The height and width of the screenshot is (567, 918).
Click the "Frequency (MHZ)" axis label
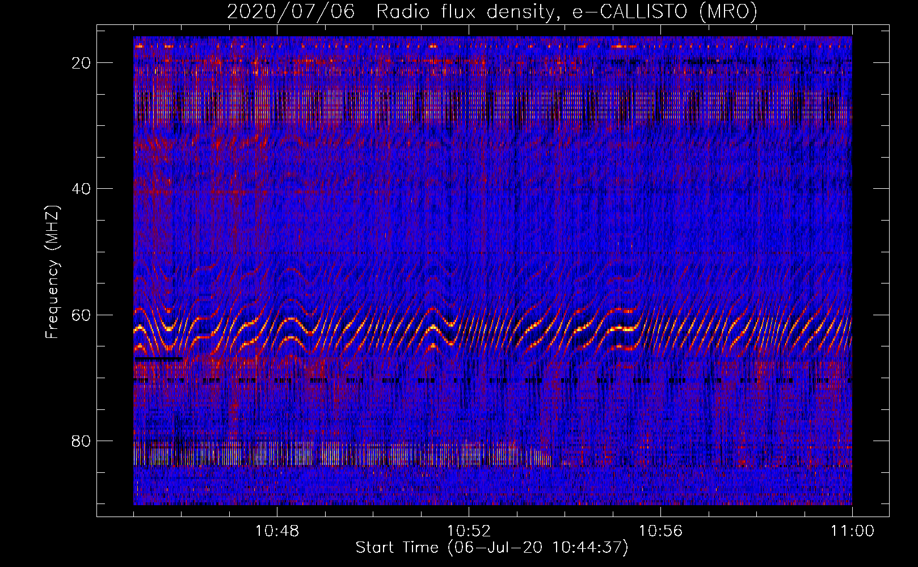pos(52,272)
